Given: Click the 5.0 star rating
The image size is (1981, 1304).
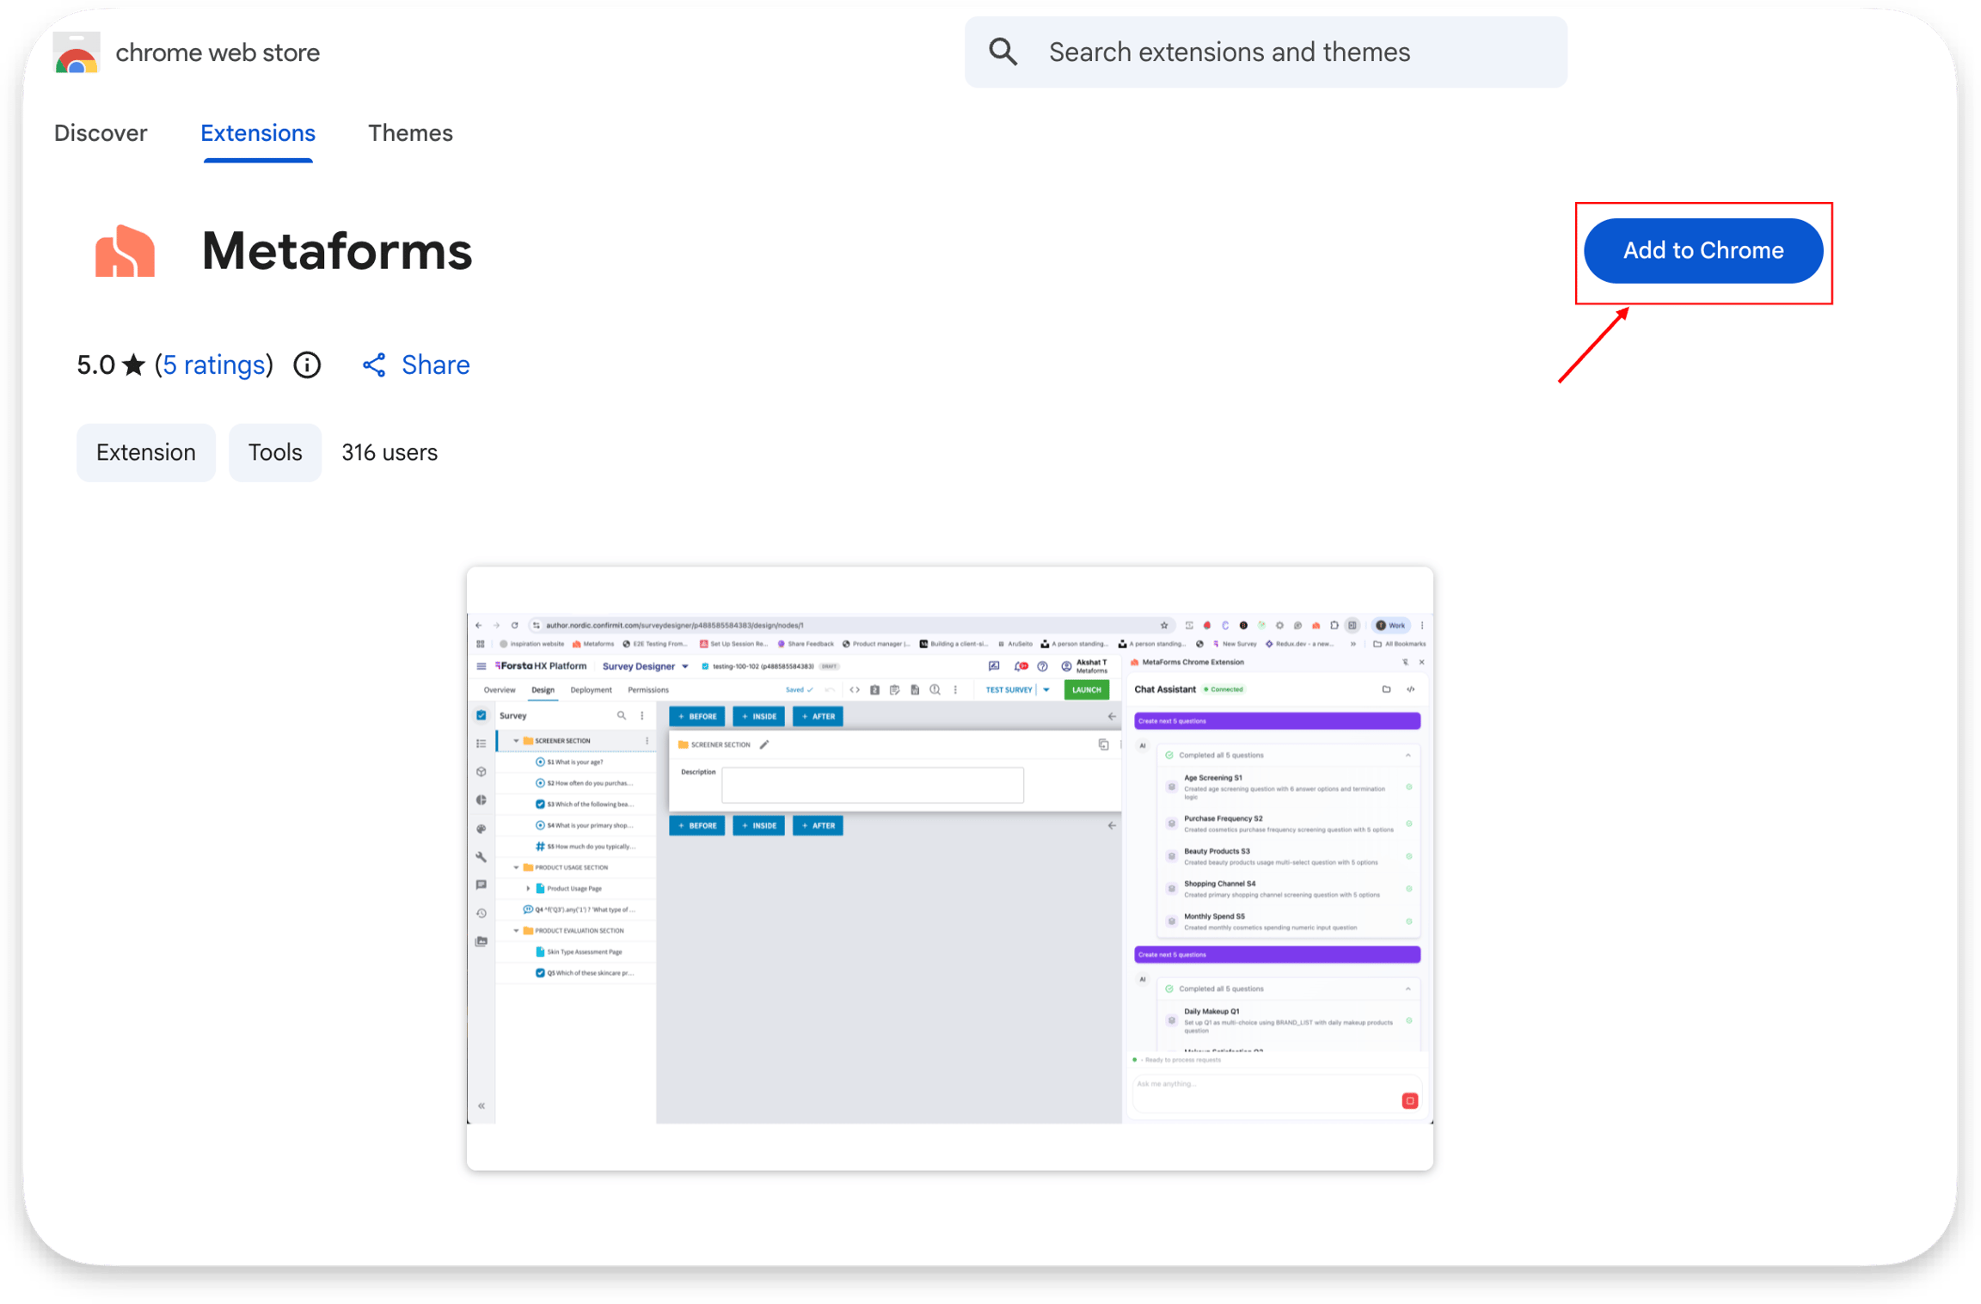Looking at the screenshot, I should [x=111, y=365].
